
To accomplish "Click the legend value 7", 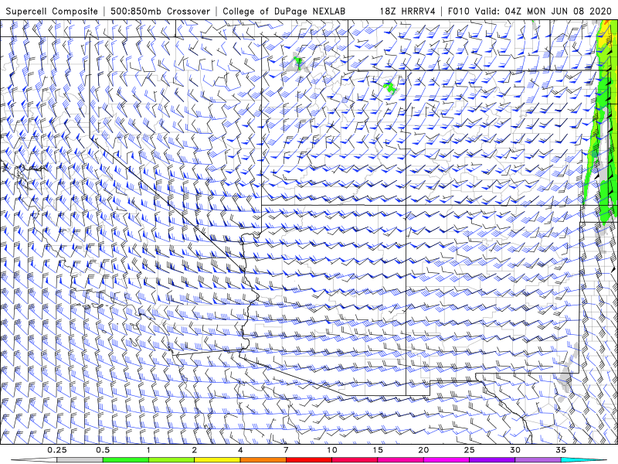I will [x=286, y=450].
